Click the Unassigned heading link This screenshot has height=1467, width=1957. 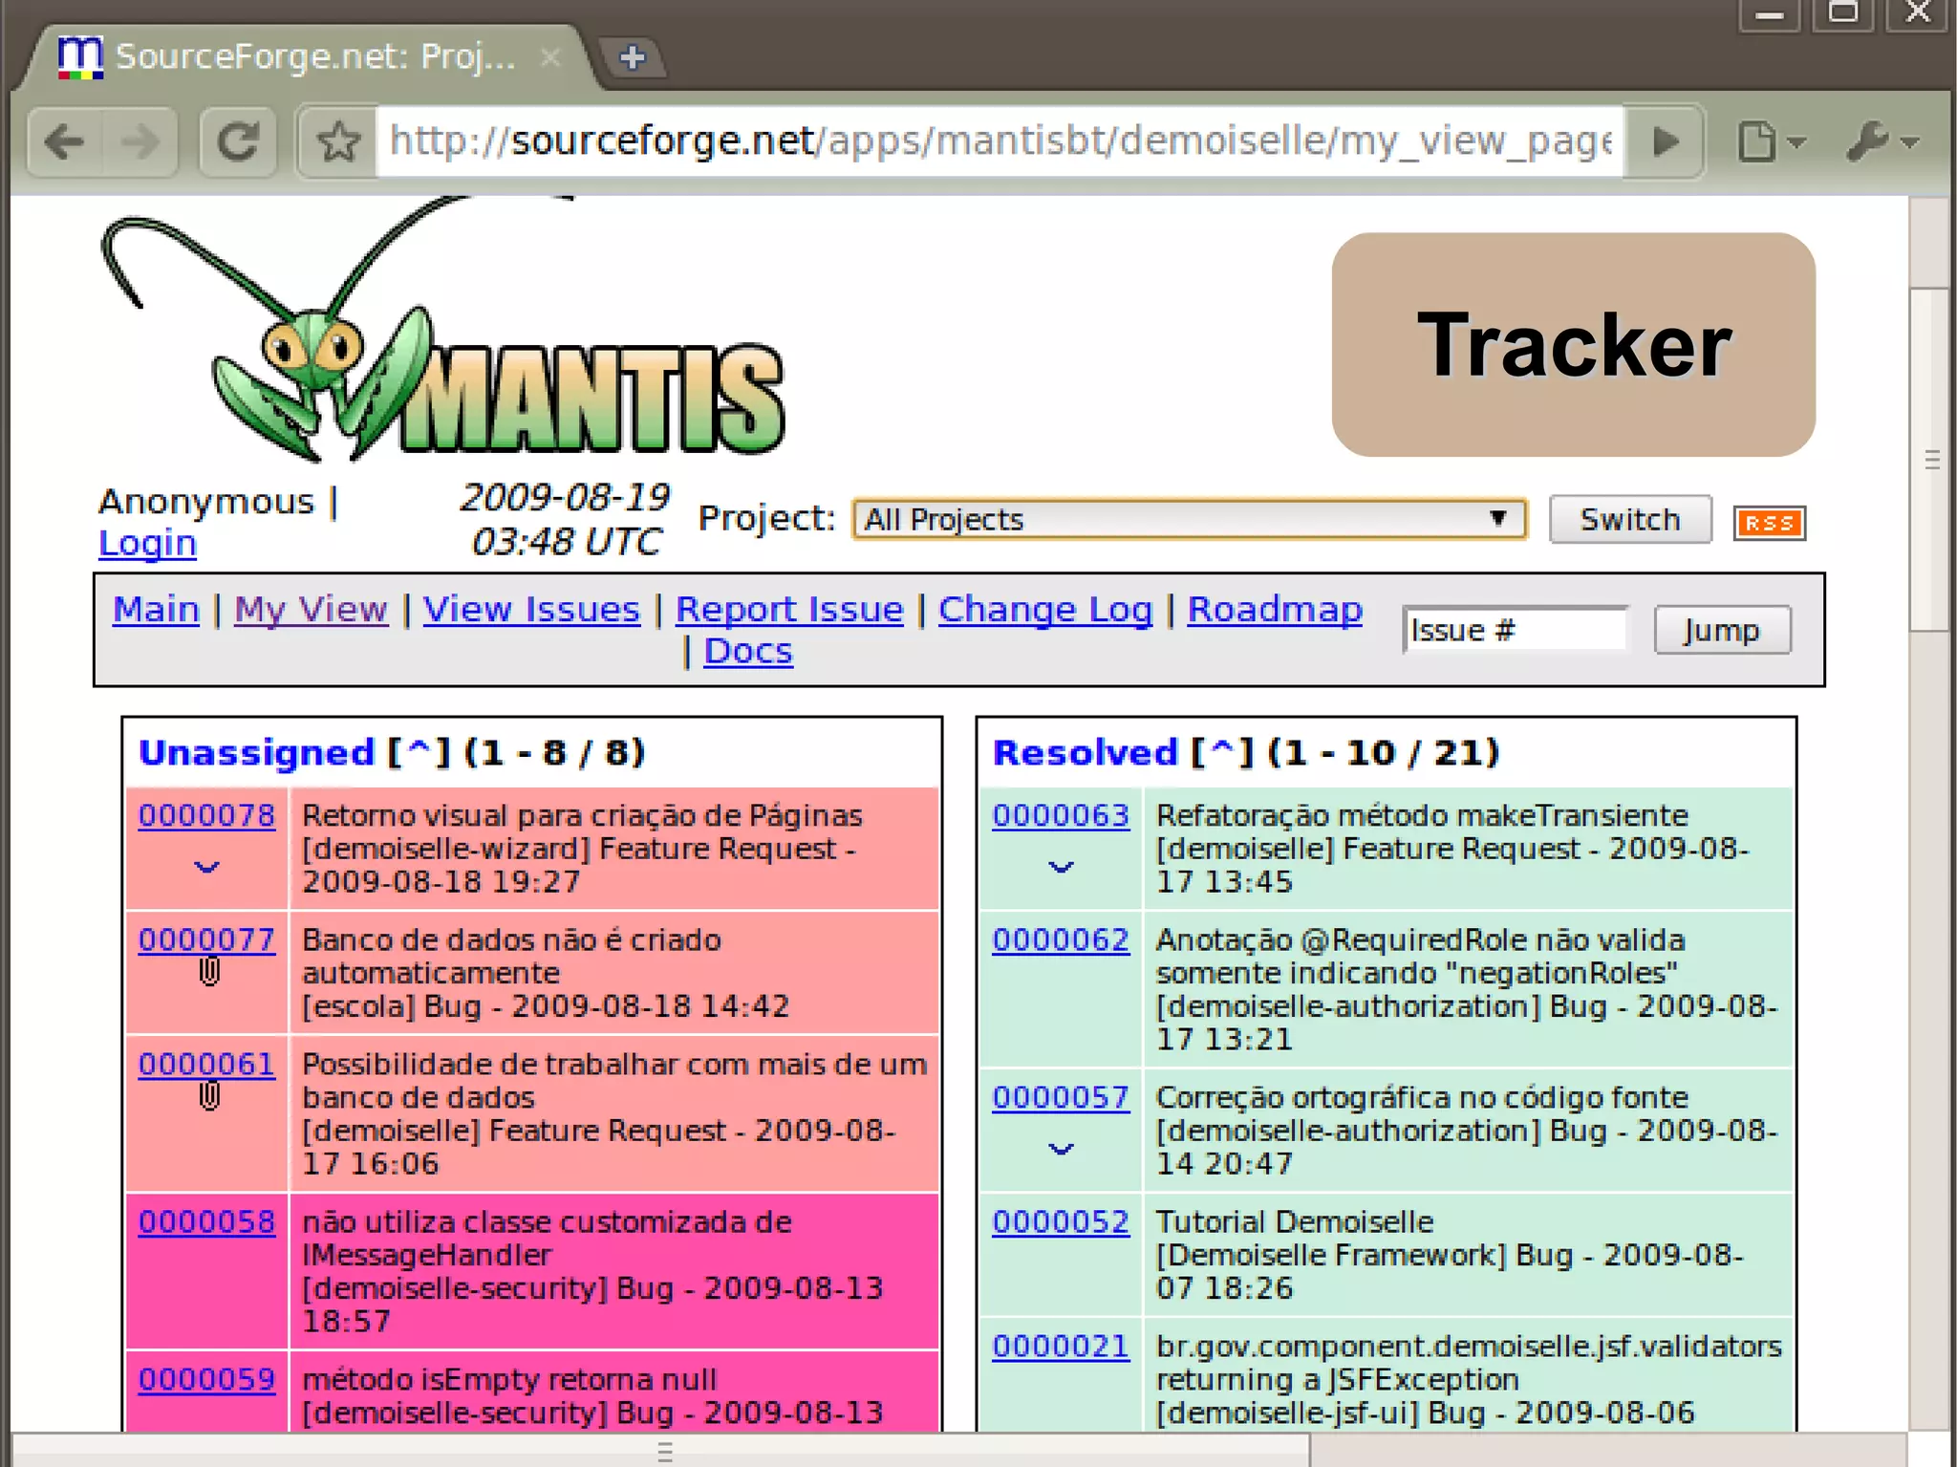click(x=256, y=752)
